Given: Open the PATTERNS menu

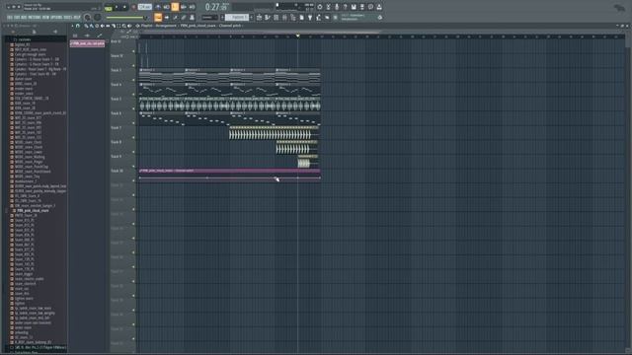Looking at the screenshot, I should (x=36, y=18).
